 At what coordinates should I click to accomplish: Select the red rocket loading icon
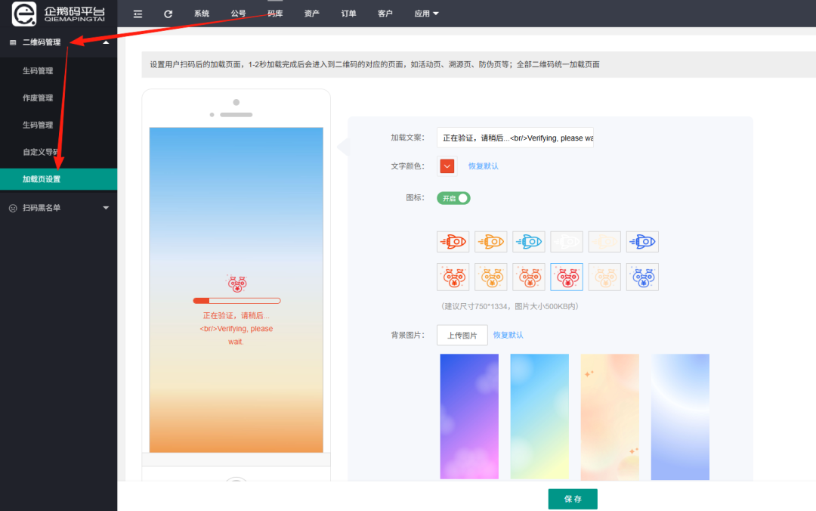coord(453,241)
